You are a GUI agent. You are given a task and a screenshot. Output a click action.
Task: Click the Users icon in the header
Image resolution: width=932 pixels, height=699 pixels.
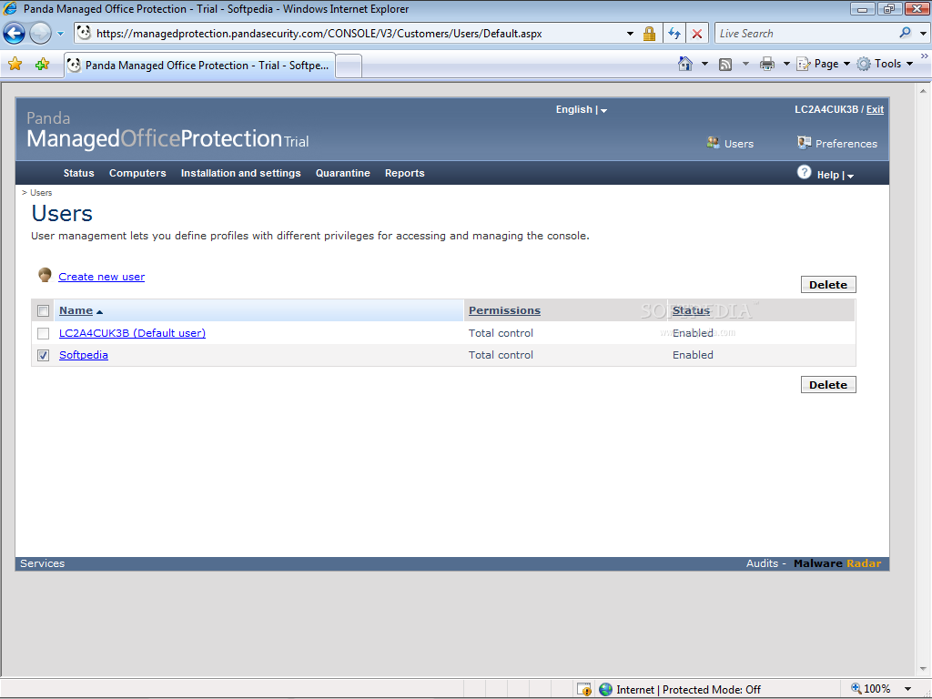(713, 143)
